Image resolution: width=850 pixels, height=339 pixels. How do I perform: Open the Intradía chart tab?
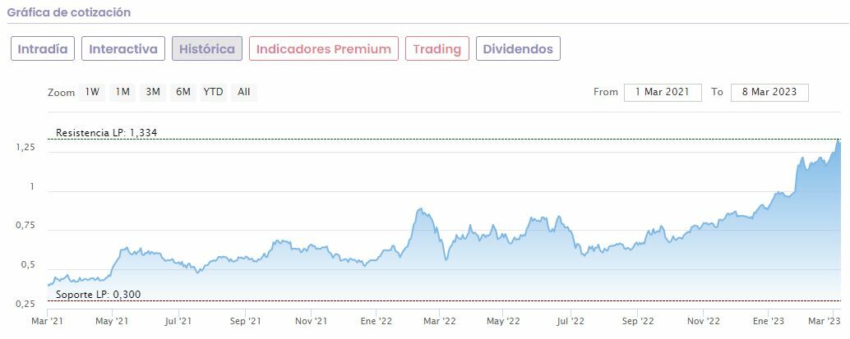pos(44,48)
